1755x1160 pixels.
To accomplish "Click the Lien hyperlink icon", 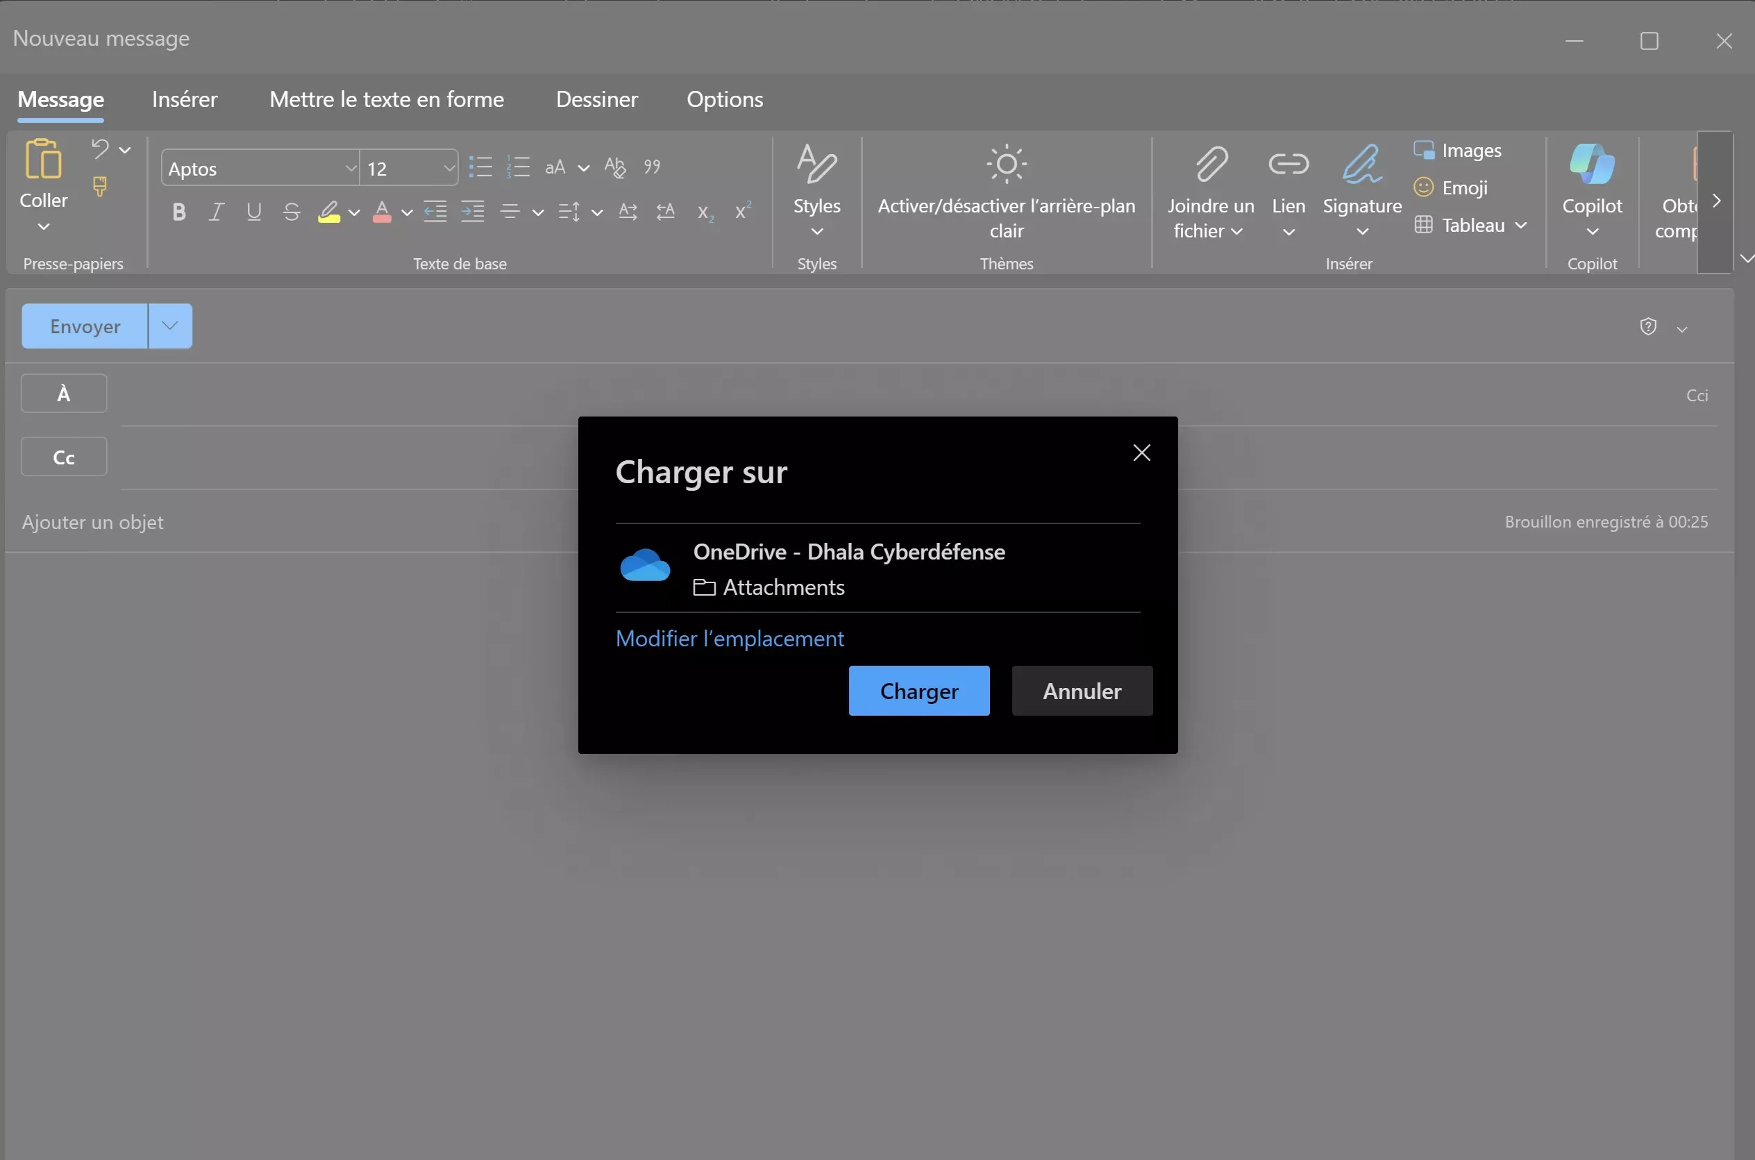I will (1288, 165).
